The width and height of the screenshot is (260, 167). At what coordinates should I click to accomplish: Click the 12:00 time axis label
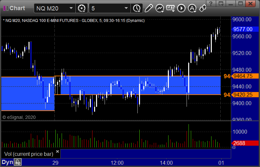tap(117, 163)
